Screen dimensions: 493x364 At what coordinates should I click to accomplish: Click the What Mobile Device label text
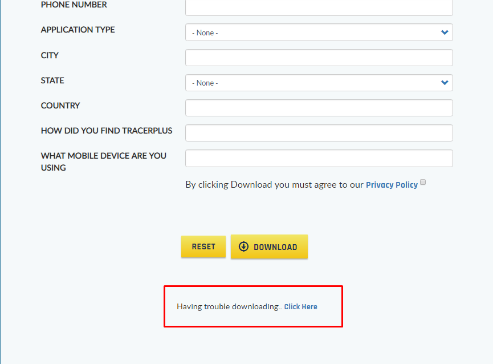click(x=103, y=161)
